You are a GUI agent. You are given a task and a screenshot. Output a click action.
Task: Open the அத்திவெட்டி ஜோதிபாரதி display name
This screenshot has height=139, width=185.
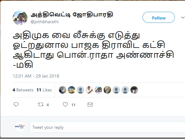tap(72, 15)
